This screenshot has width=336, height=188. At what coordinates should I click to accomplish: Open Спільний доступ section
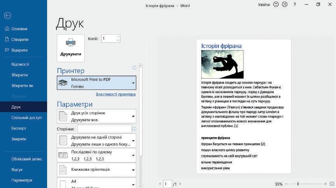[26, 118]
